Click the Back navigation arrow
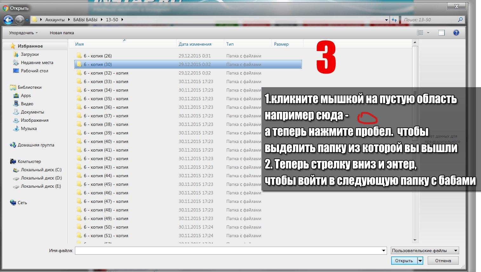 (8, 20)
